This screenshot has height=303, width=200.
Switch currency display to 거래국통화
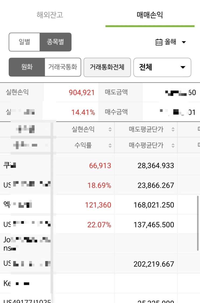click(63, 67)
